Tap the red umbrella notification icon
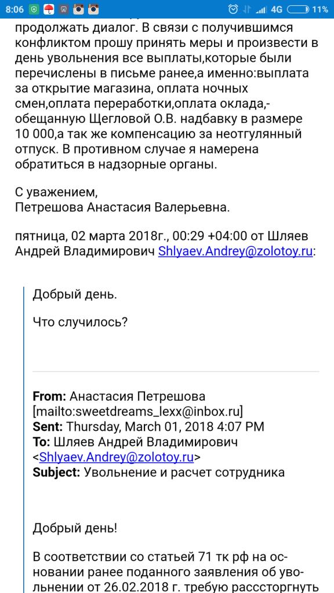 (49, 9)
